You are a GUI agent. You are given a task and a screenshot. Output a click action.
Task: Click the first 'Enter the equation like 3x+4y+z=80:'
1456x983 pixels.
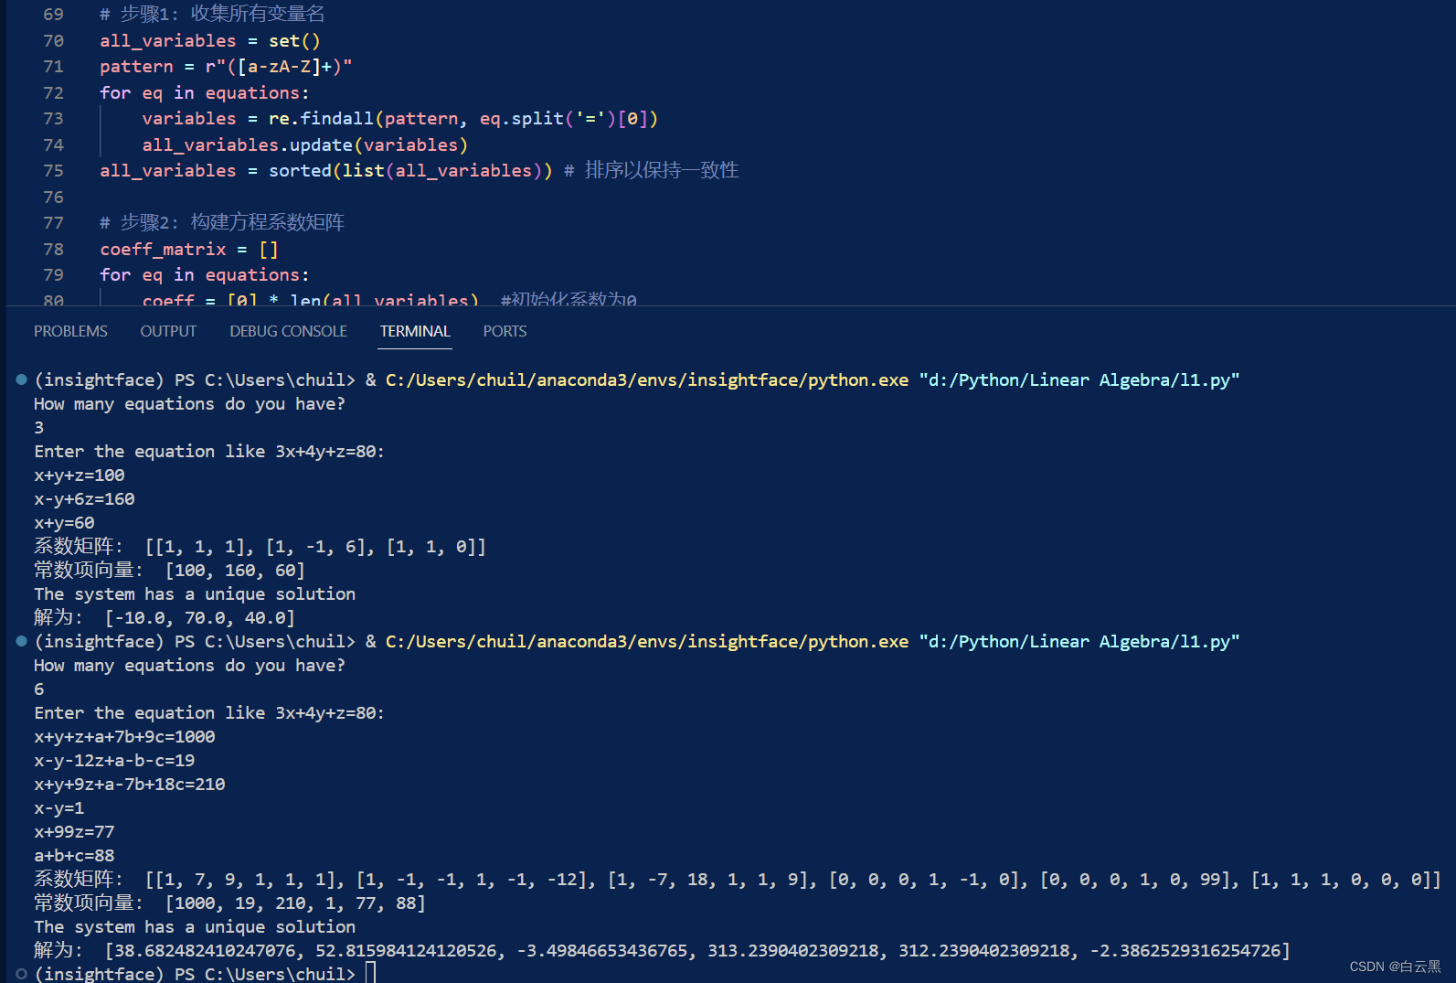209,451
